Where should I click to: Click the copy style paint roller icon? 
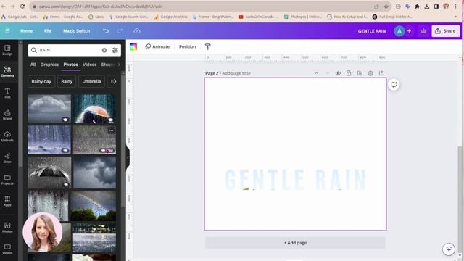[208, 46]
